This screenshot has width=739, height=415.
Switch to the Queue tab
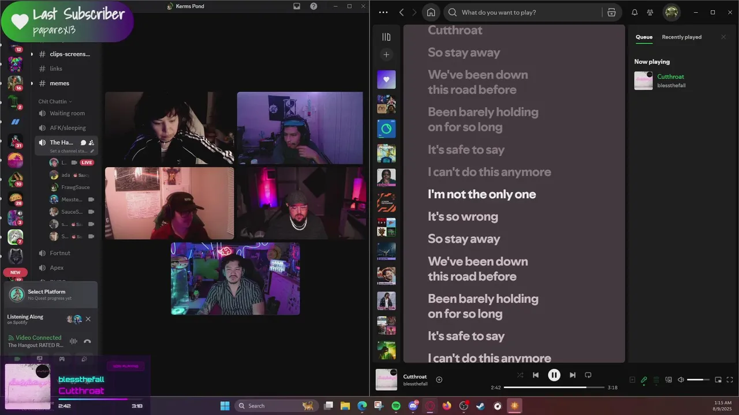click(644, 37)
